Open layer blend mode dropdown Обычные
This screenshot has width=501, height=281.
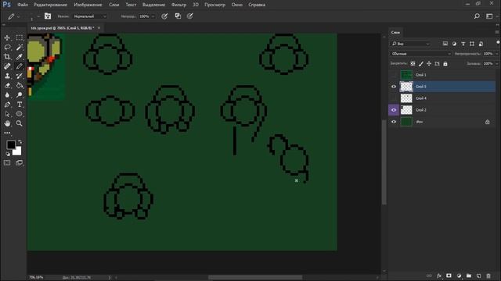click(x=420, y=54)
